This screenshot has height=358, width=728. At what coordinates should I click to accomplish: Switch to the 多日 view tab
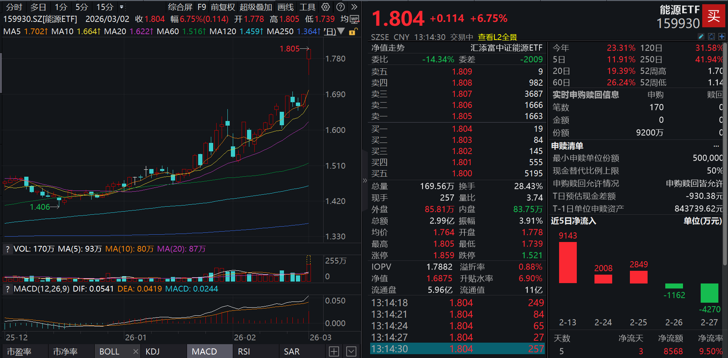coord(37,7)
